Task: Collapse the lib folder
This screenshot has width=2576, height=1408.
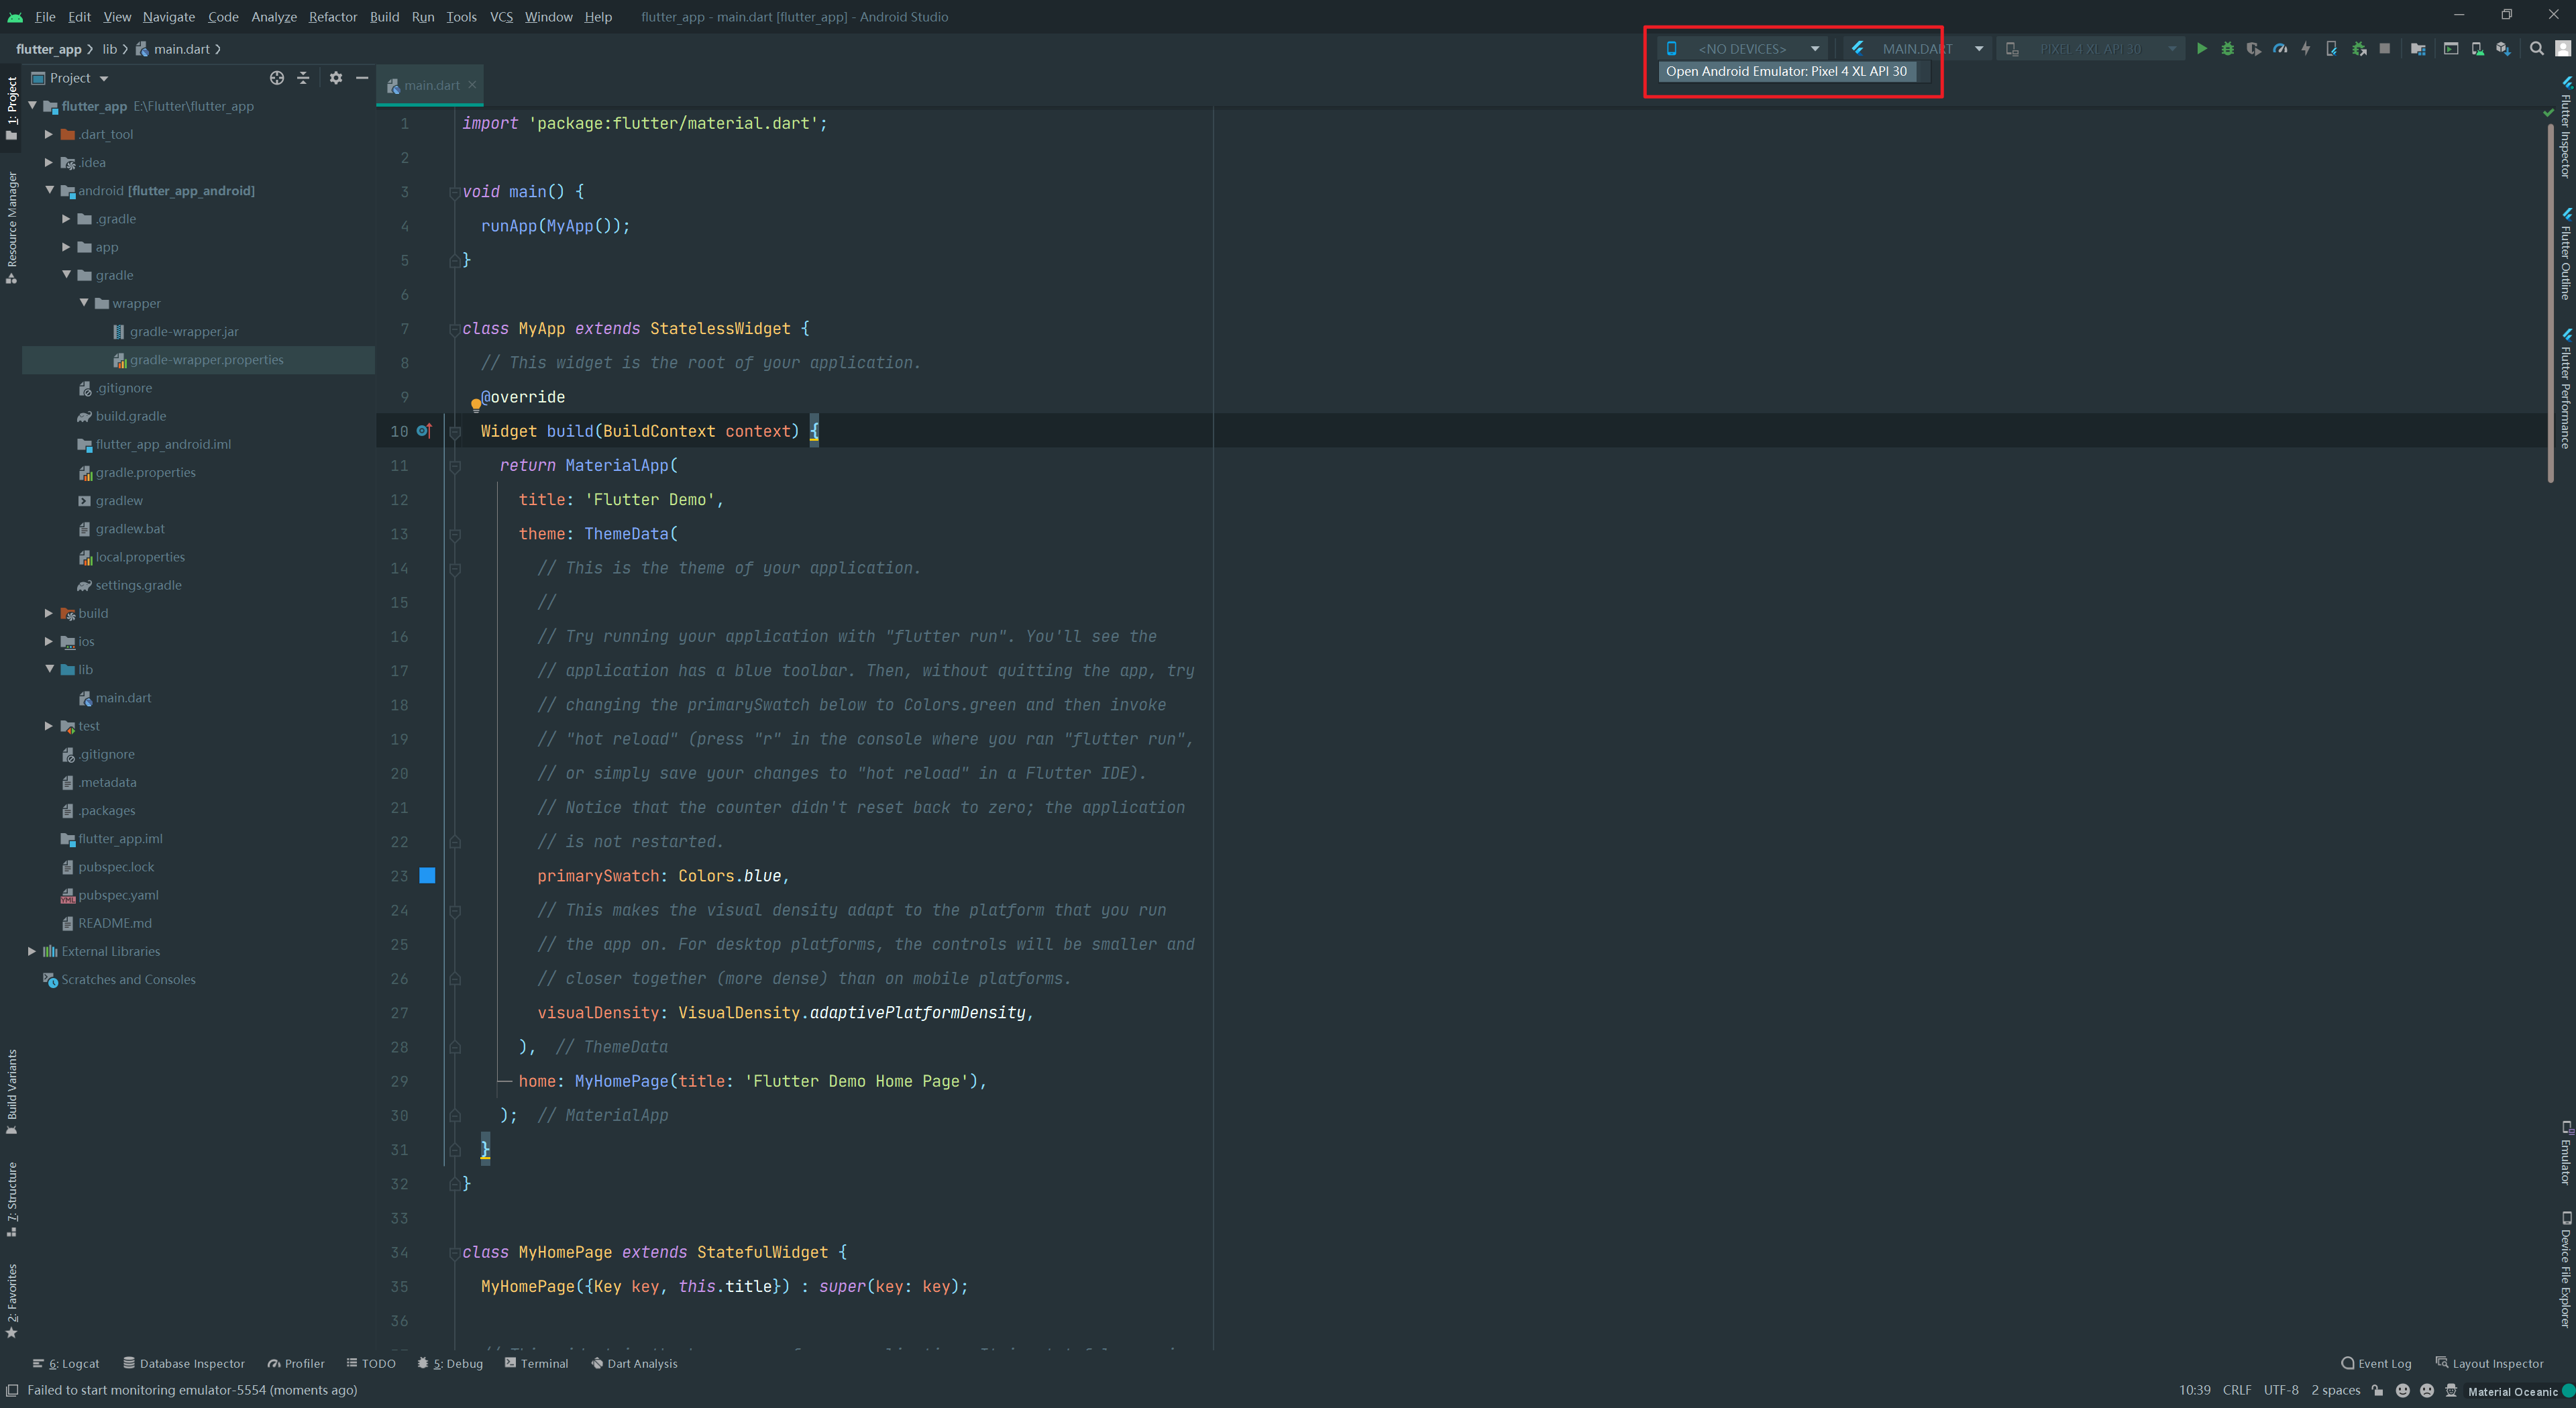Action: 49,669
